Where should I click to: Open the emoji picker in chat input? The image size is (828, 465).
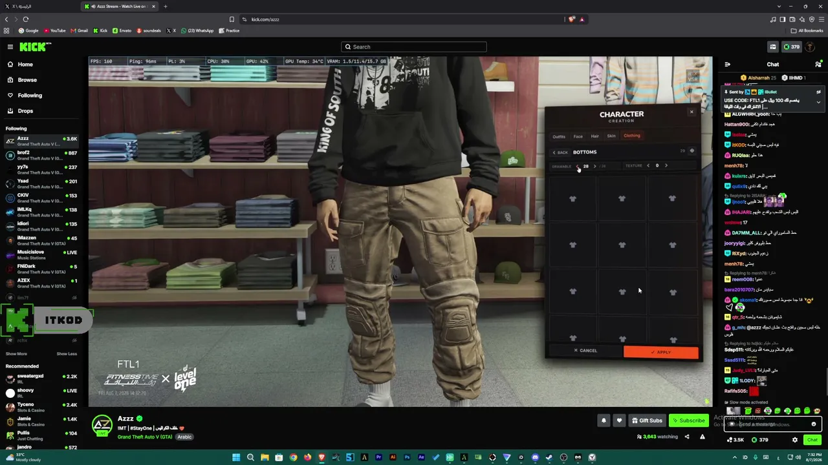(x=814, y=424)
